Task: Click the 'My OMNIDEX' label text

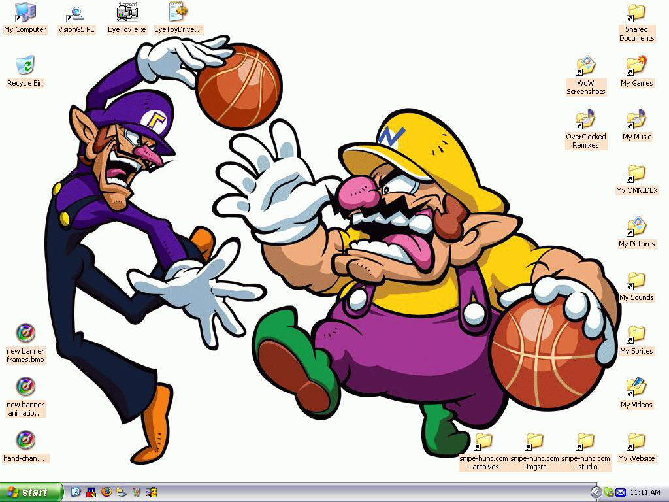Action: pos(636,190)
